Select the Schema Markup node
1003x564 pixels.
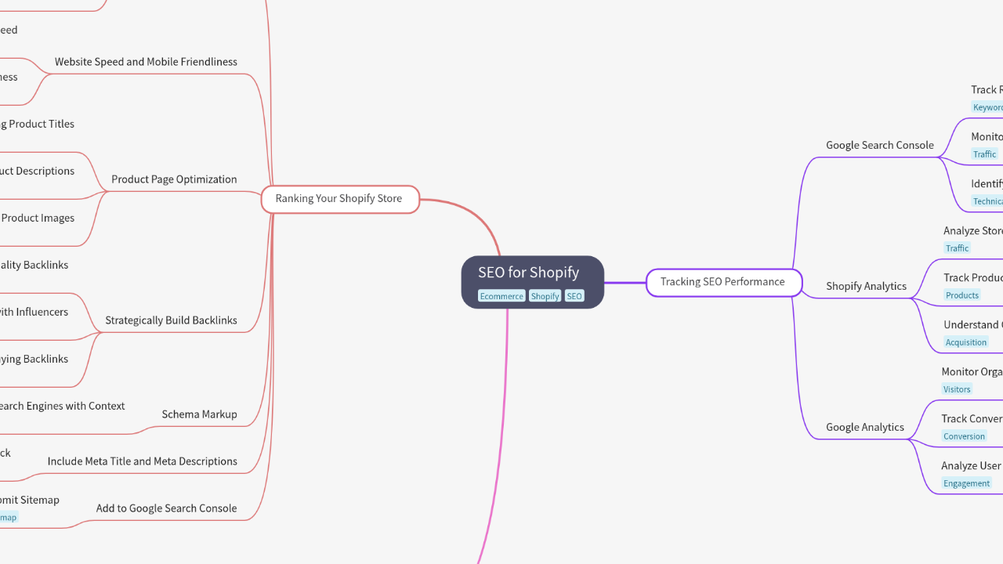click(199, 414)
